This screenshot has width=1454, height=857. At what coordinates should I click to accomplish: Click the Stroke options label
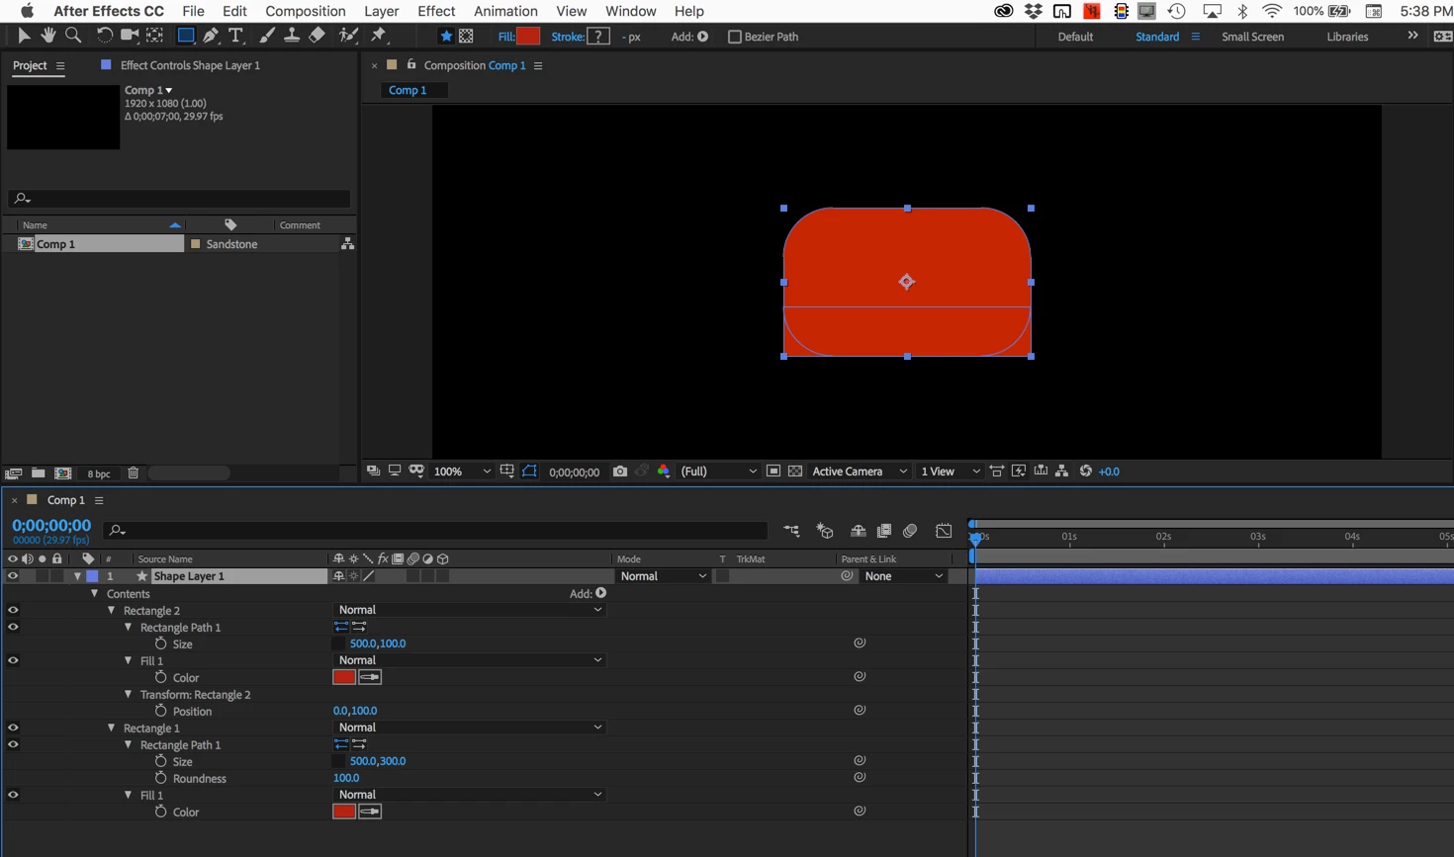[x=567, y=37]
